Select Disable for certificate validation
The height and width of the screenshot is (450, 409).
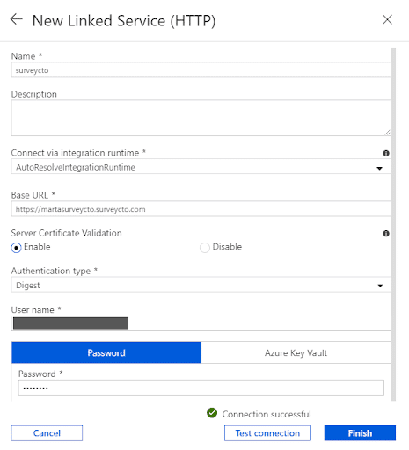tap(205, 248)
